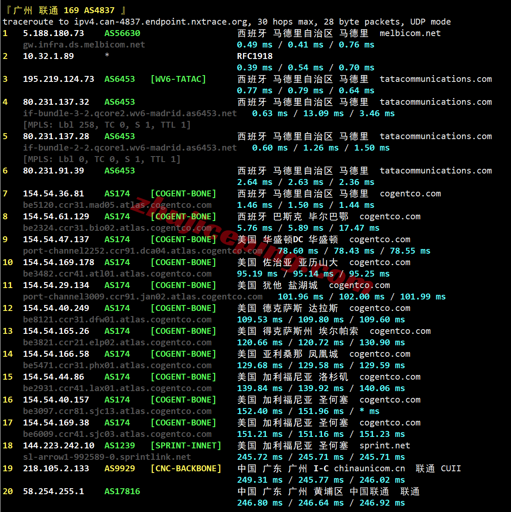Select IP 80.231.137.32 on hop 4
511x512 pixels.
tap(56, 102)
